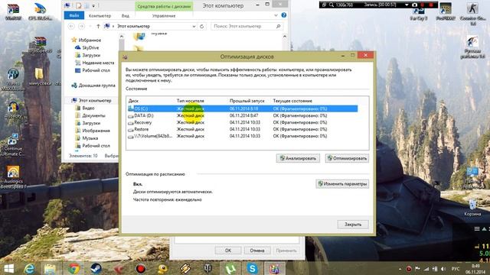Click the recorder toolbar camera icon
The image size is (490, 275).
coord(414,5)
